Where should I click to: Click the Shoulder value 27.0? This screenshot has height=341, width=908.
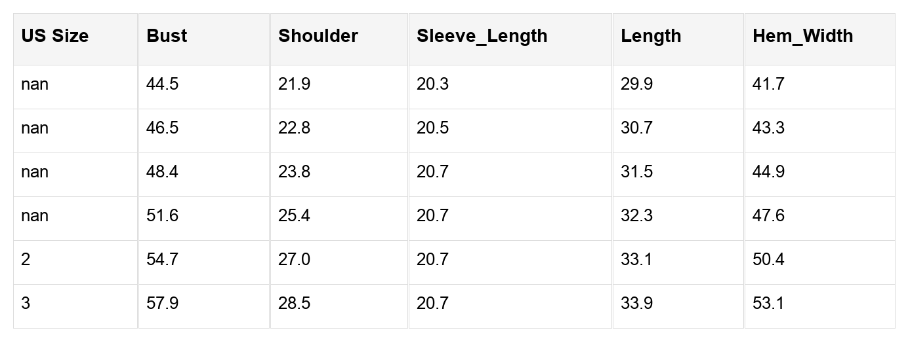294,260
